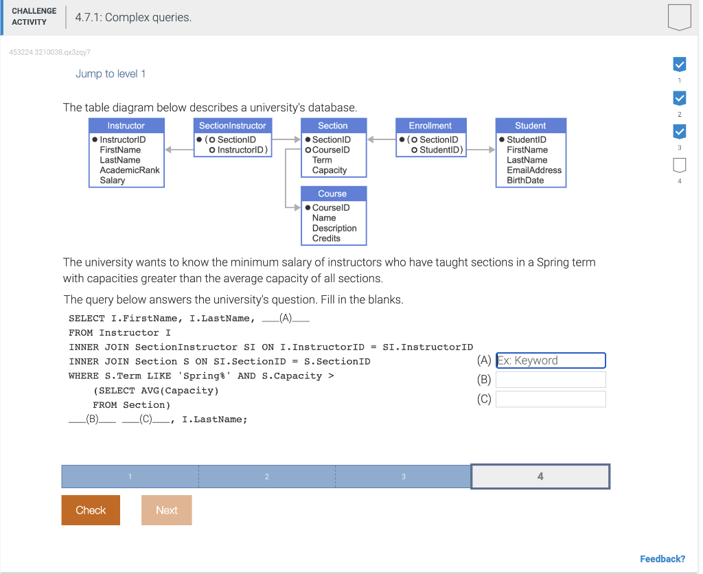Click the Enrollment table header
The height and width of the screenshot is (574, 703).
point(430,126)
